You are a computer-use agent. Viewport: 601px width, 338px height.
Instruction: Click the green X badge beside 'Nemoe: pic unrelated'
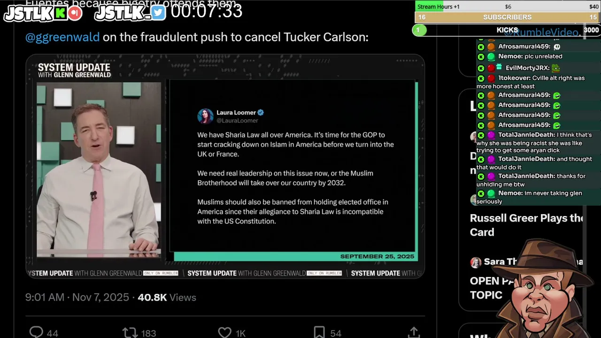[x=481, y=57]
